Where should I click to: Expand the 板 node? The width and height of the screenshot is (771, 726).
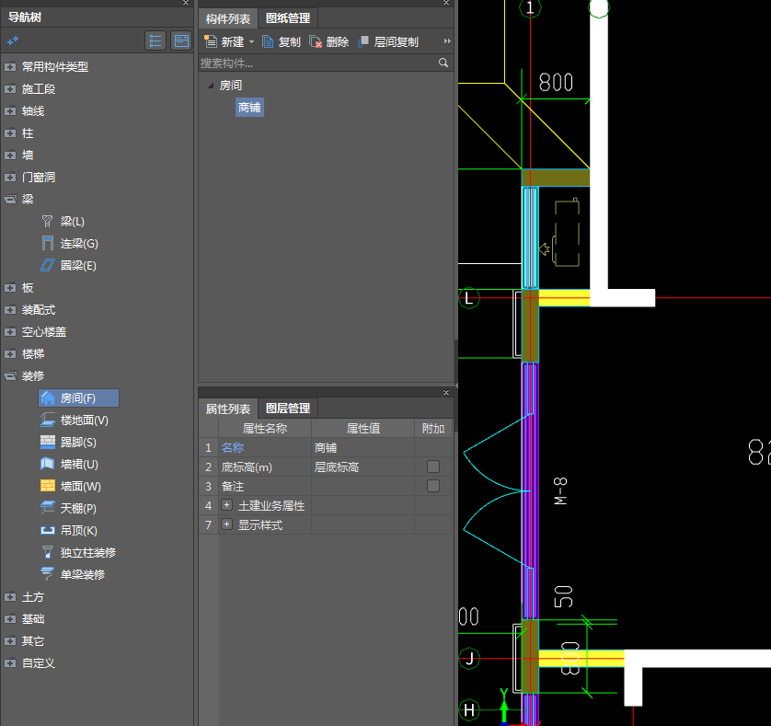pyautogui.click(x=10, y=288)
